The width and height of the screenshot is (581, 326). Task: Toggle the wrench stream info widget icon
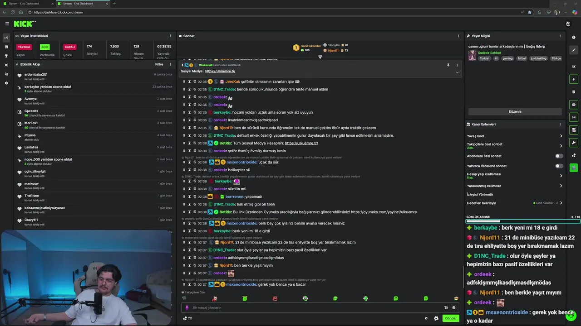pos(574,143)
